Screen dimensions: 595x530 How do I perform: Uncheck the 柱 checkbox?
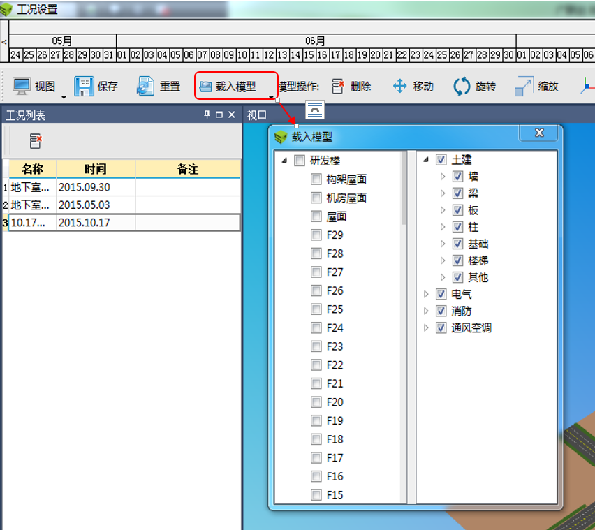click(x=457, y=227)
